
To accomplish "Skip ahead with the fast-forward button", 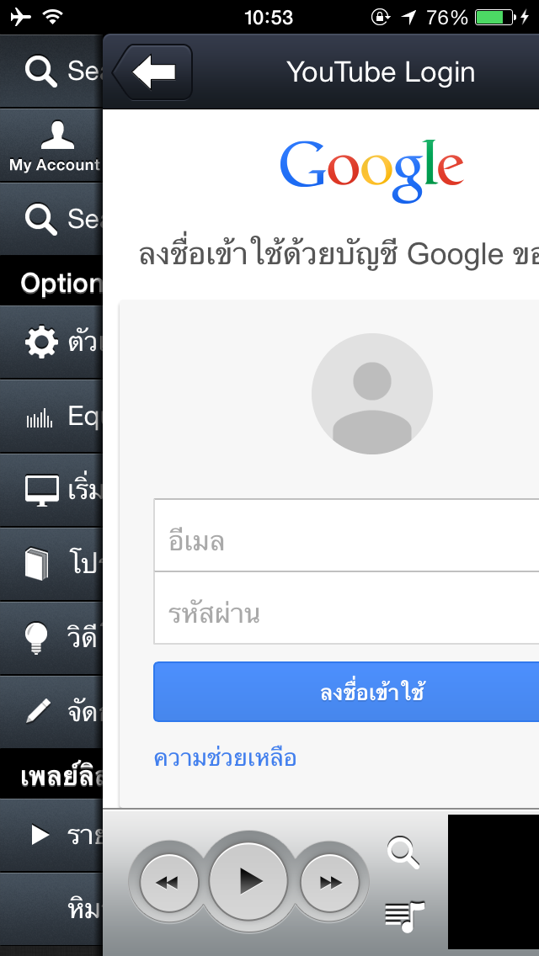I will [329, 882].
